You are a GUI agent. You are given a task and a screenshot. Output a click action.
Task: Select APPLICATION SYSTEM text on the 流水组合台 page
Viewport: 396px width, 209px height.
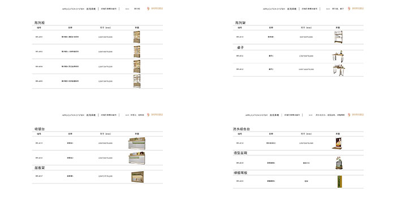[x=256, y=115]
